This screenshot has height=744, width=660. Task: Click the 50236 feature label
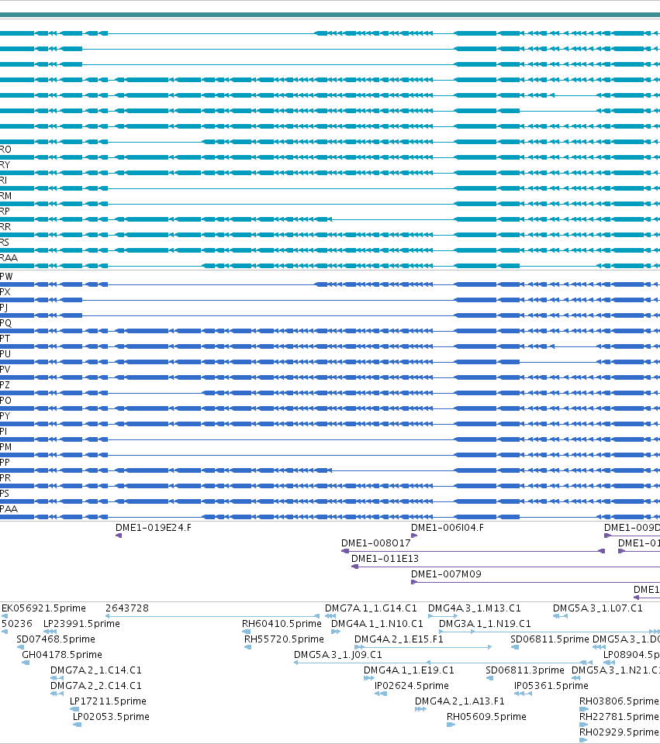point(16,624)
